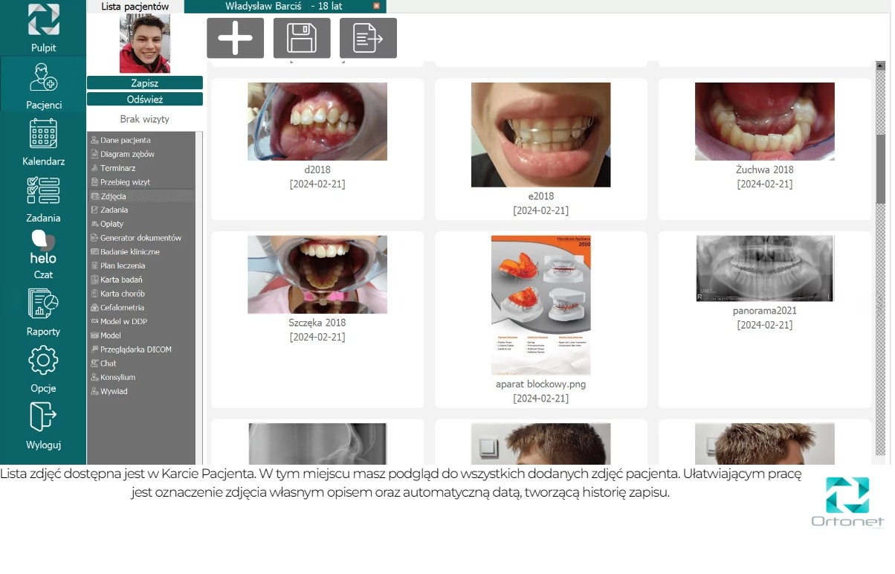Open the aparat blokowy.png thumbnail
This screenshot has height=574, width=895.
tap(540, 305)
